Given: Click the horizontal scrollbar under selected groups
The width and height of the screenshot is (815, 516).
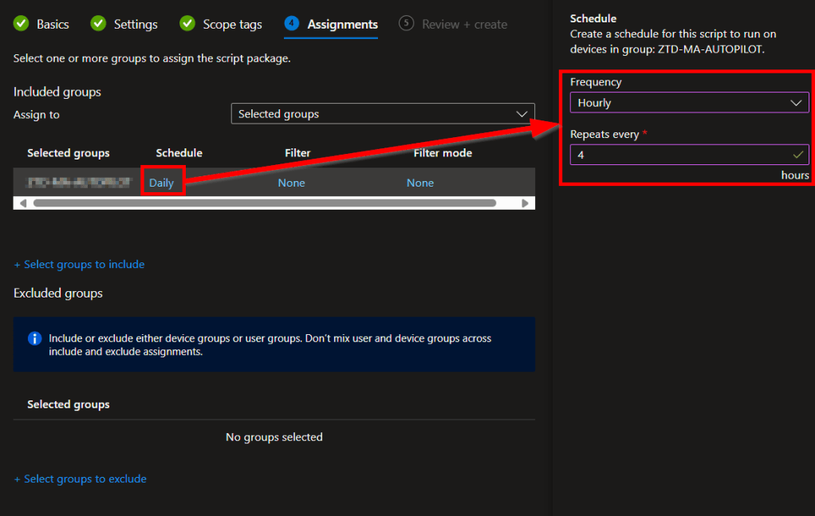Looking at the screenshot, I should 264,203.
